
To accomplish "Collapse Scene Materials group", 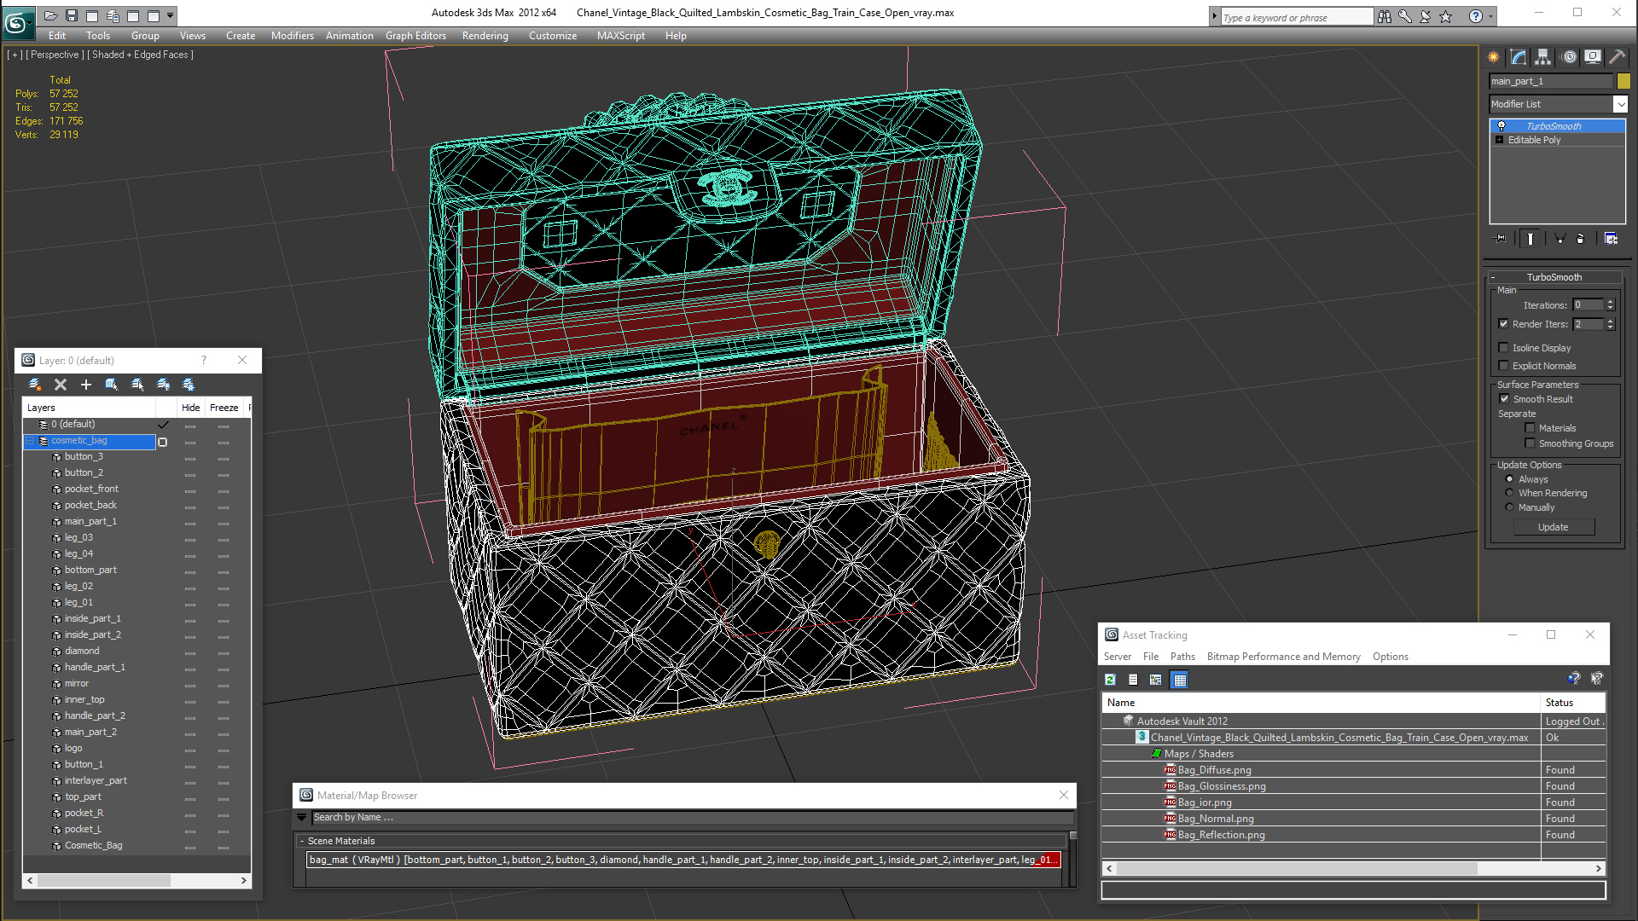I will coord(301,841).
